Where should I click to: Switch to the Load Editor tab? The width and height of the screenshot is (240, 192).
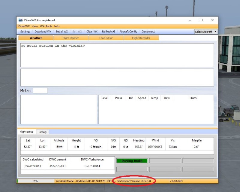point(106,38)
